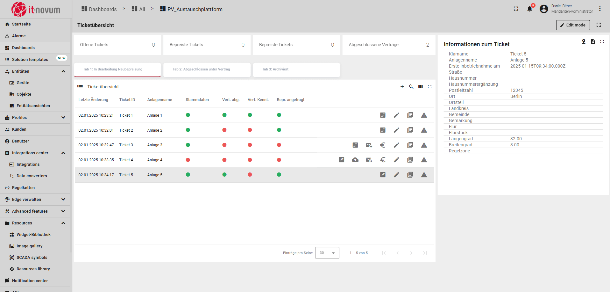Click the map marker icon in ticket info panel
This screenshot has height=292, width=610.
[584, 41]
